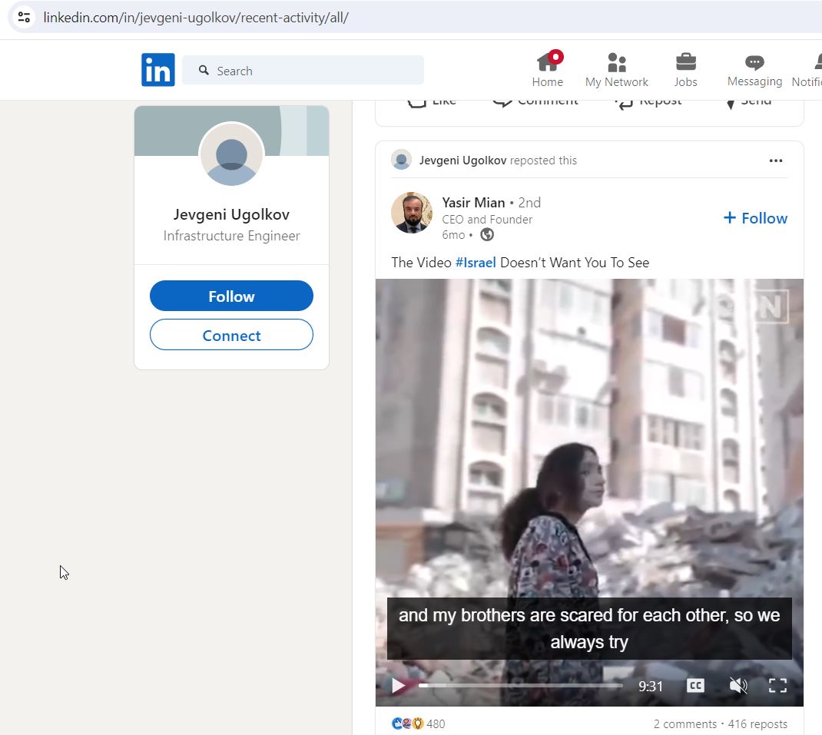Open Jevgeni Ugolkov link in repost header

463,161
